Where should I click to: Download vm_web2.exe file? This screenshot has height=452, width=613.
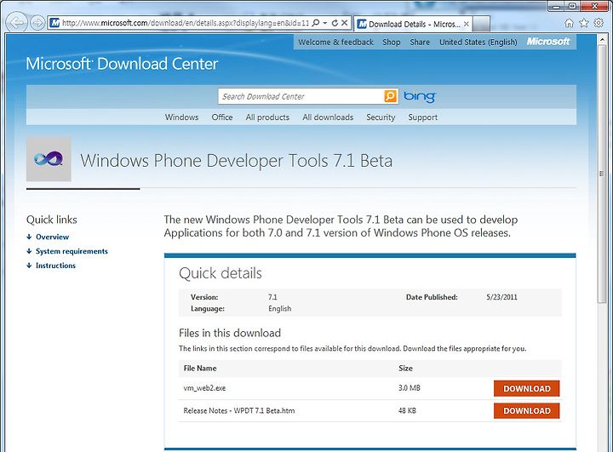[x=526, y=389]
